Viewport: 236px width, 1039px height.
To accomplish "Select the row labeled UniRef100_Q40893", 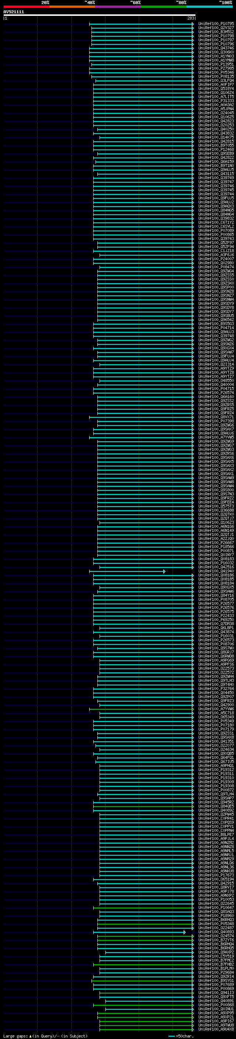I will pyautogui.click(x=216, y=932).
